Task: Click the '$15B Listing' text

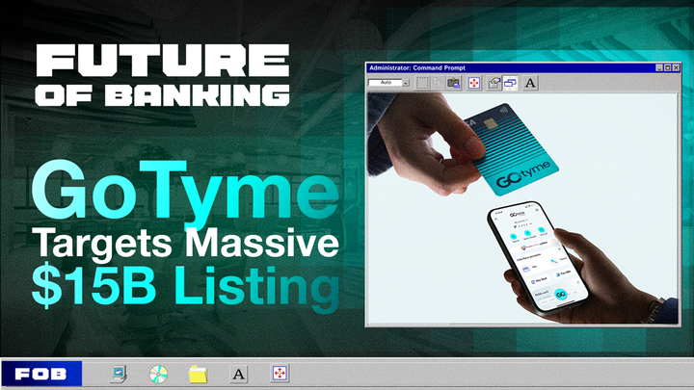Action: click(185, 287)
